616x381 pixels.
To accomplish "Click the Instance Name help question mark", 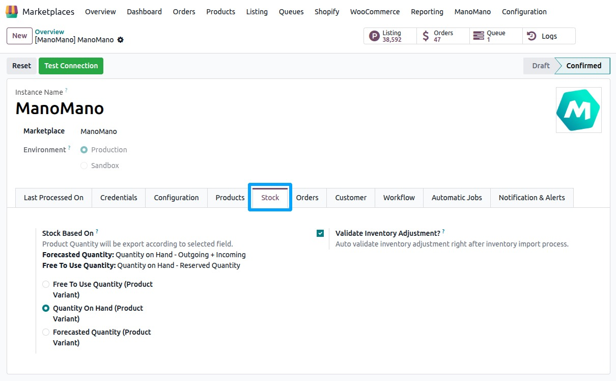I will 66,91.
